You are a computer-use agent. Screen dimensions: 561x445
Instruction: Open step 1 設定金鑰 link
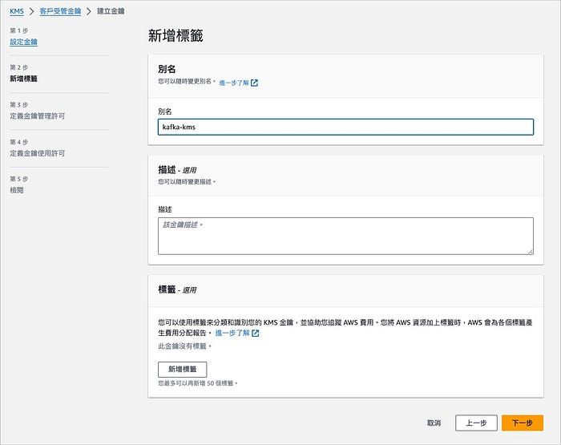(x=23, y=42)
